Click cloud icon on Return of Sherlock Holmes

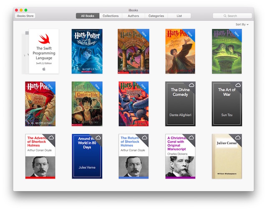[145, 137]
